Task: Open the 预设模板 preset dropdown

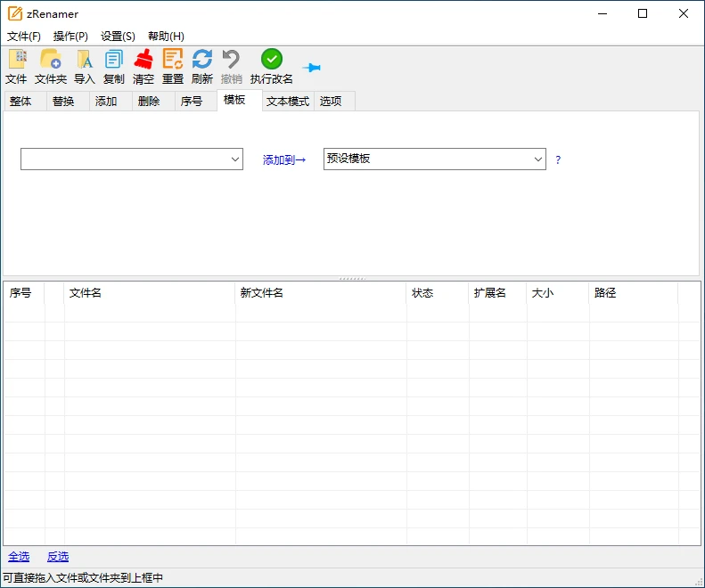Action: (538, 159)
